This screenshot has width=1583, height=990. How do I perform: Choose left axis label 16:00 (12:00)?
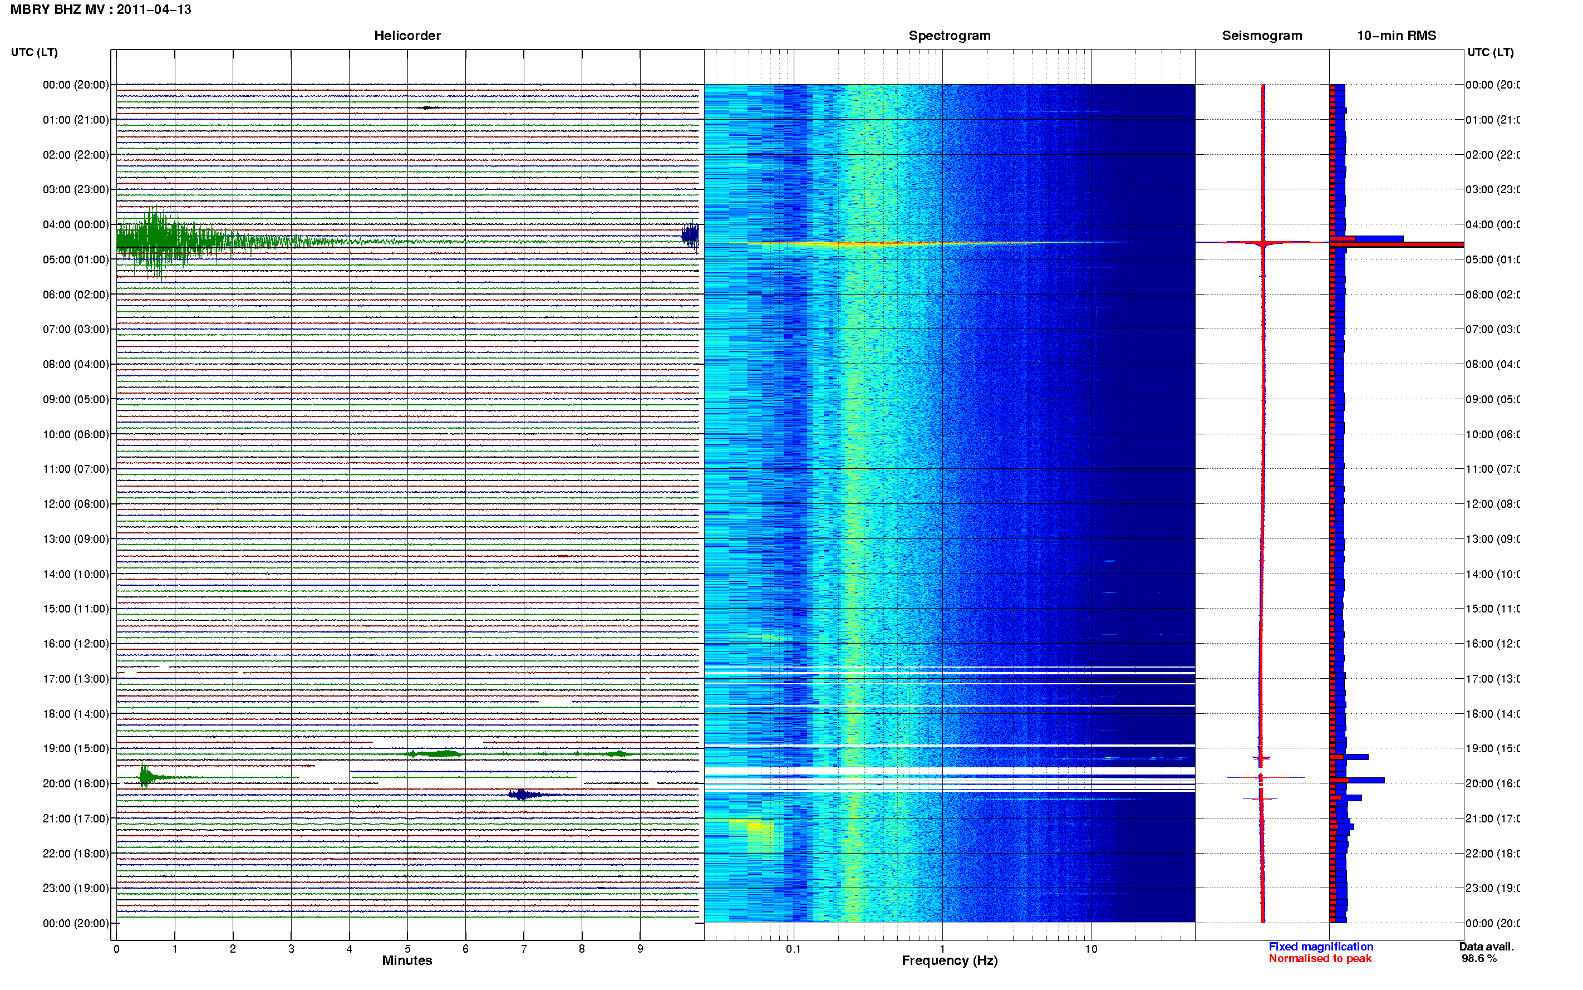tap(76, 644)
